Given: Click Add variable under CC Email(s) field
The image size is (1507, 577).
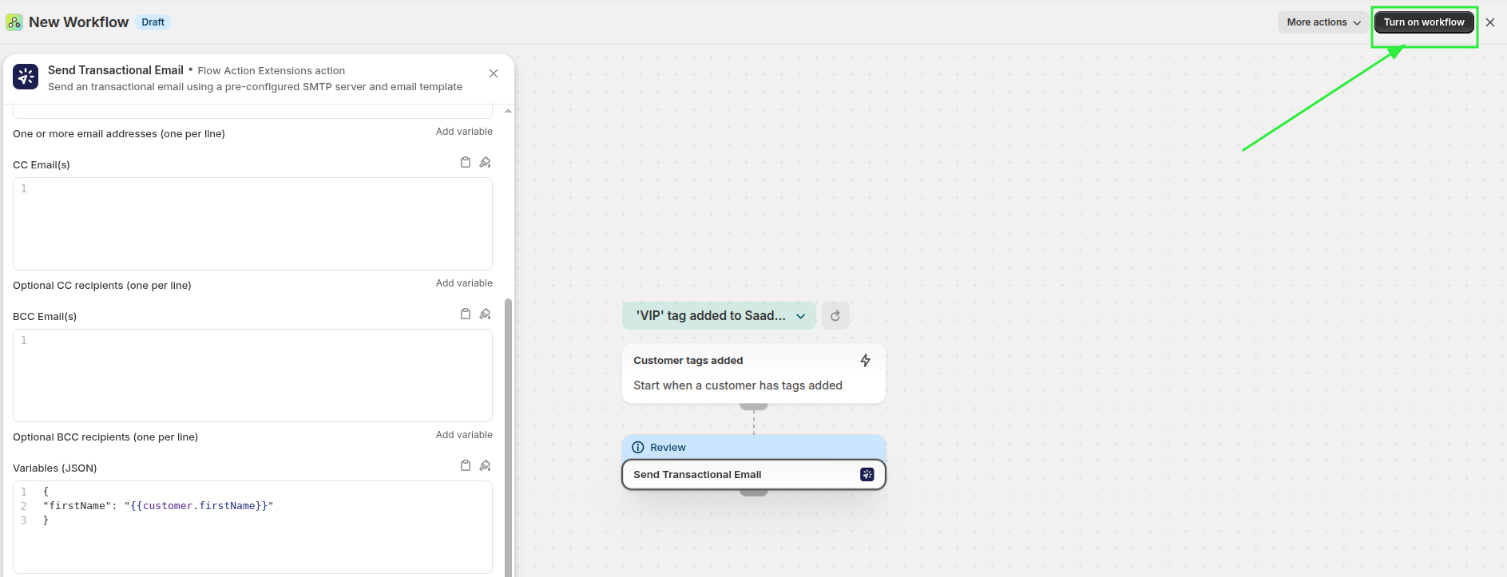Looking at the screenshot, I should pyautogui.click(x=464, y=283).
